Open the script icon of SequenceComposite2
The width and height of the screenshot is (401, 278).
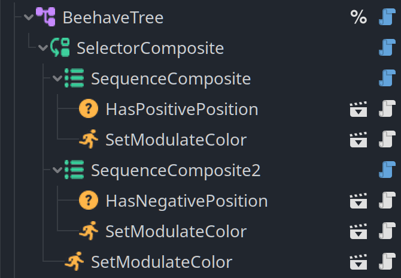[387, 170]
